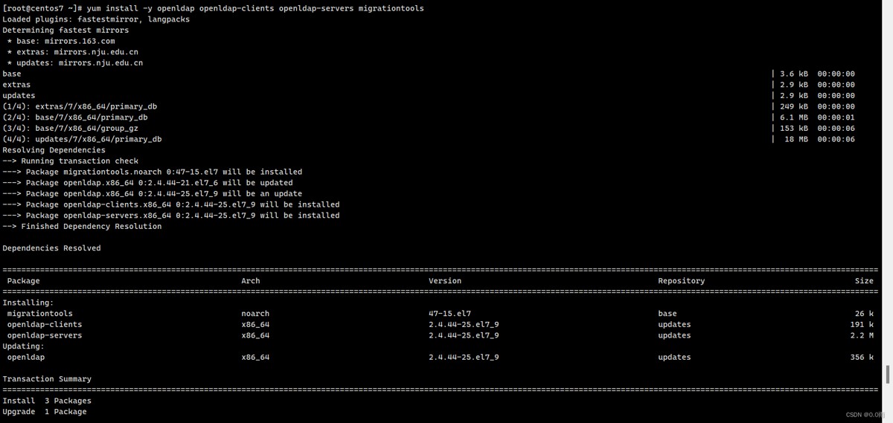Click the 'noarch' architecture cell

tap(255, 314)
